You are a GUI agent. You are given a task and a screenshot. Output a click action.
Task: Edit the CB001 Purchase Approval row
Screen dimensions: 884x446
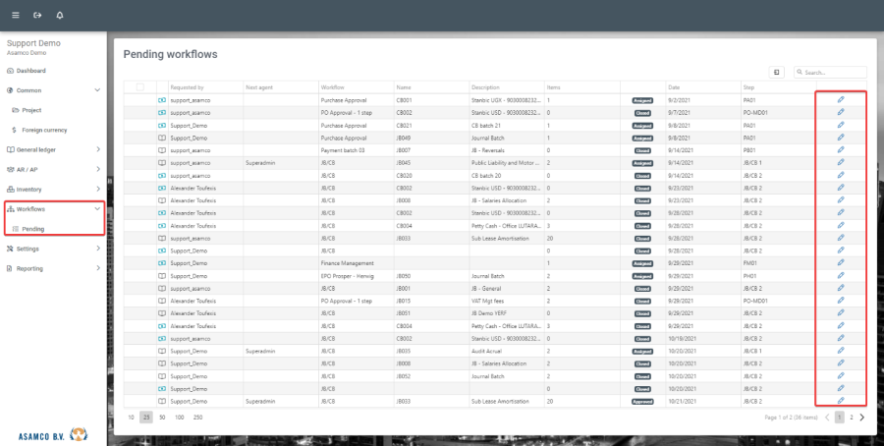point(840,100)
